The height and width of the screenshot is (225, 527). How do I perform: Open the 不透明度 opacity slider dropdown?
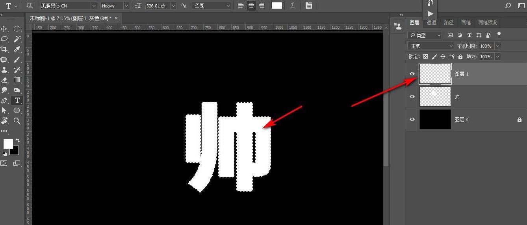pos(498,46)
